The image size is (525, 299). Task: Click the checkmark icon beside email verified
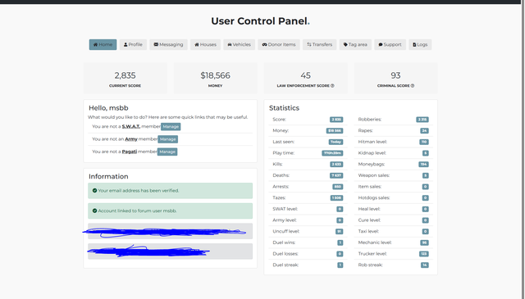95,191
